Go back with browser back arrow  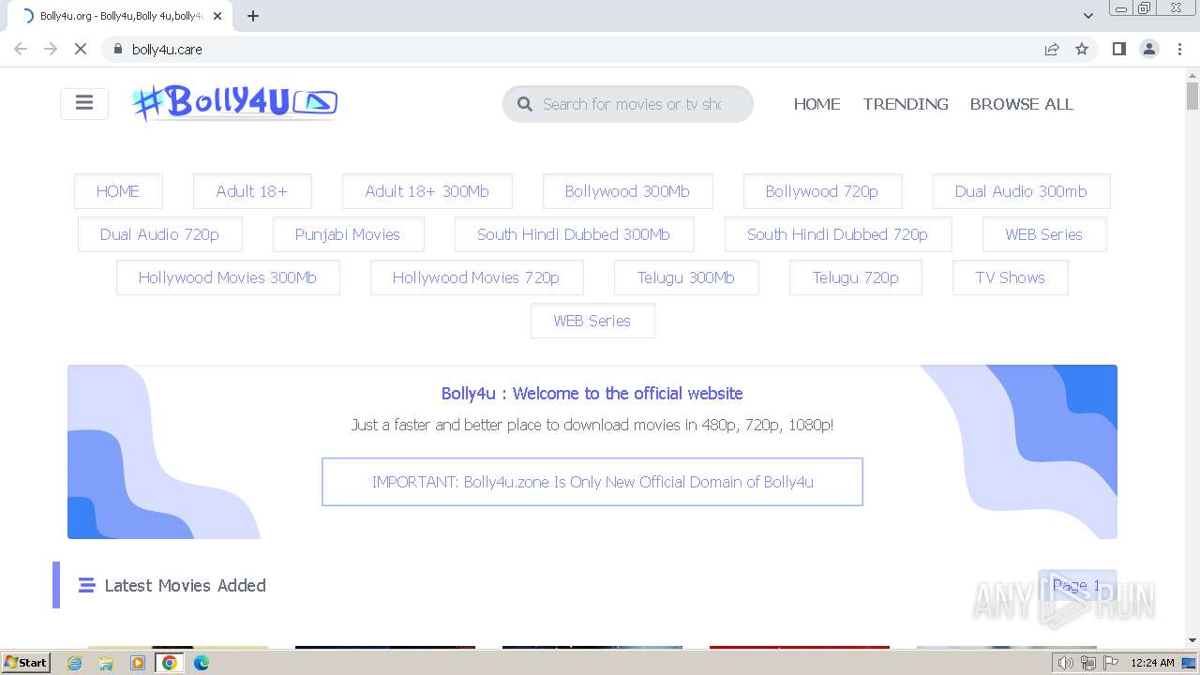point(21,49)
